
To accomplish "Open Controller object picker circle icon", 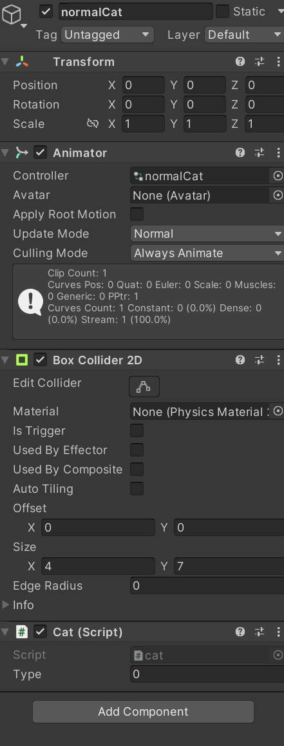I will tap(278, 176).
